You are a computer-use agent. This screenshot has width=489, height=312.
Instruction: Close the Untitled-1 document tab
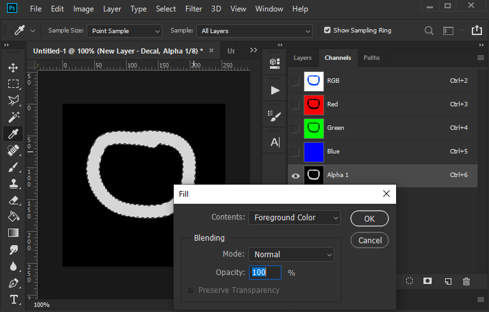click(x=211, y=50)
